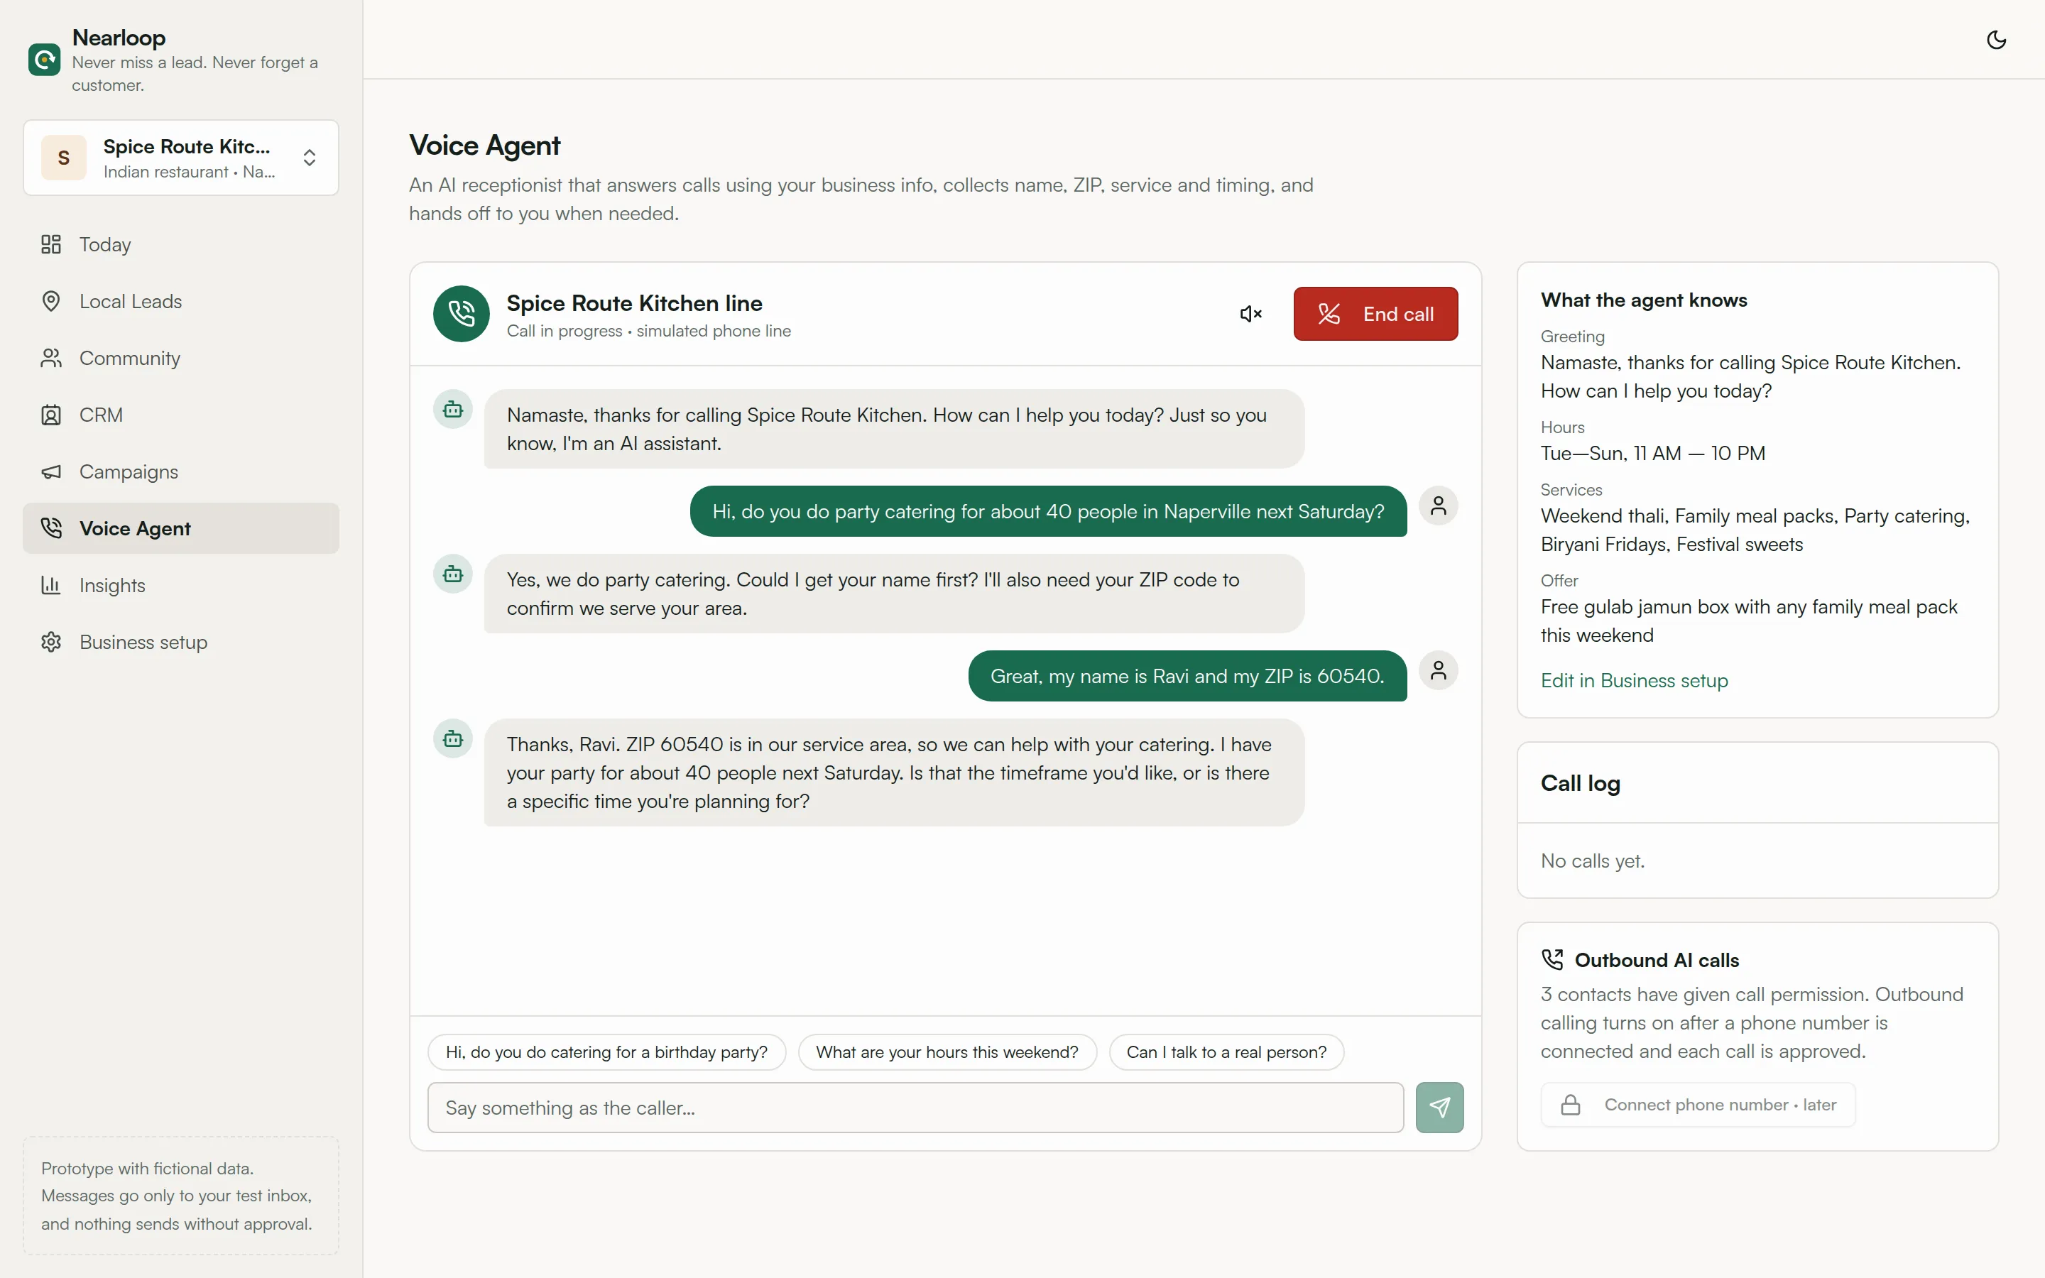Screen dimensions: 2045x1278
Task: Open the Spice Route Kitchen business switcher
Action: (x=181, y=158)
